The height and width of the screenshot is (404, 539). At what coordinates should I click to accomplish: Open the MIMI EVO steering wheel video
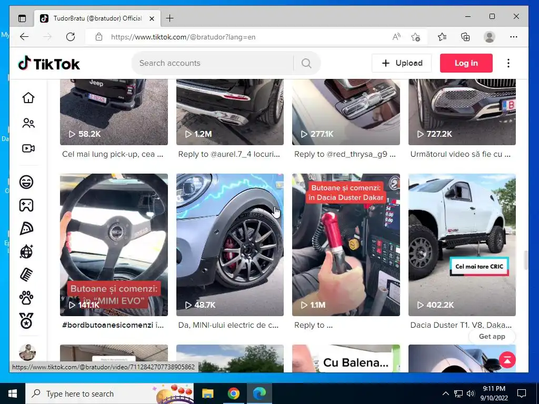pos(114,245)
